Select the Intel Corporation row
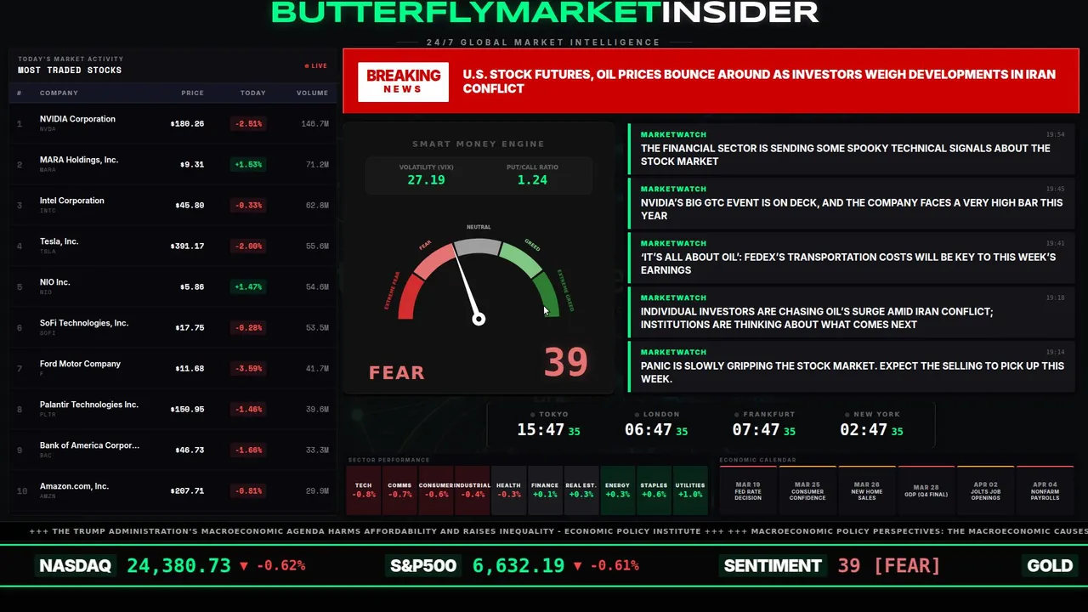This screenshot has height=612, width=1088. coord(173,205)
